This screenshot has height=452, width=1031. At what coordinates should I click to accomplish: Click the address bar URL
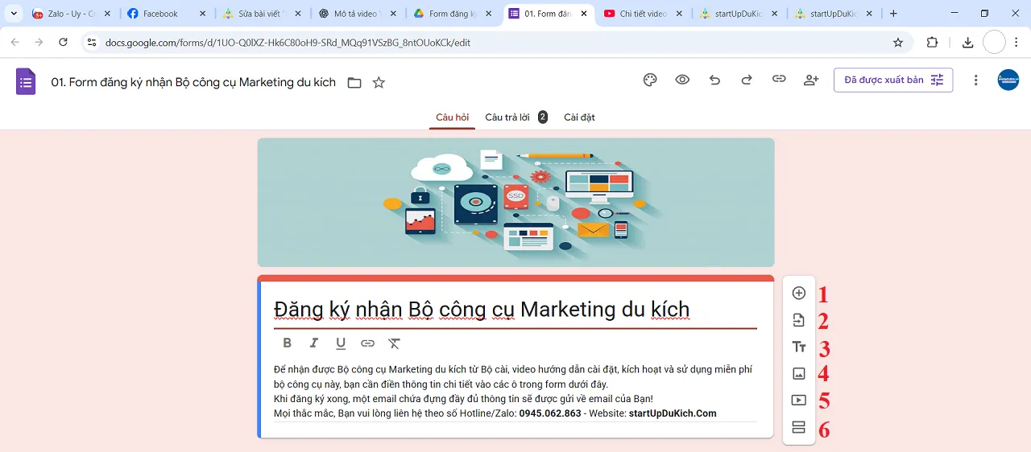288,43
